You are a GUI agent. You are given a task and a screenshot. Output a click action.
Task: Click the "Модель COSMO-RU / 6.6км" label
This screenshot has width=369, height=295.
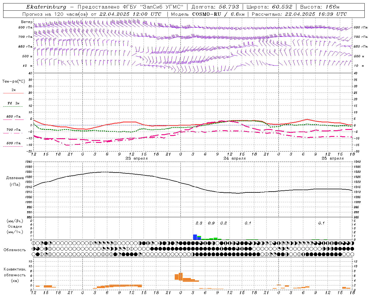pyautogui.click(x=208, y=14)
